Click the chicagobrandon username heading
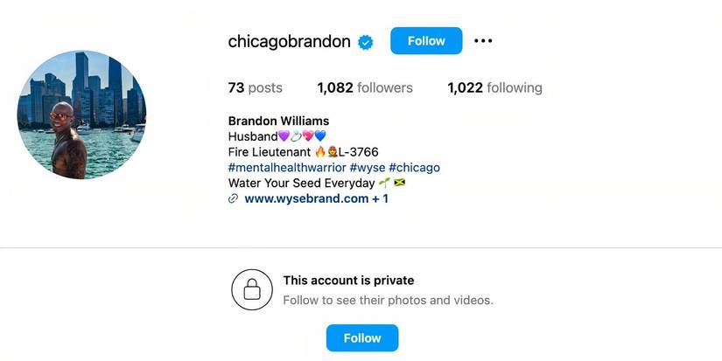 (x=289, y=42)
